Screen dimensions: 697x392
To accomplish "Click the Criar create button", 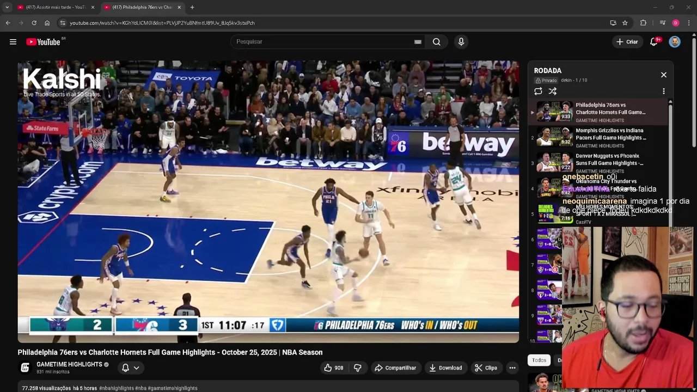I will click(x=626, y=42).
